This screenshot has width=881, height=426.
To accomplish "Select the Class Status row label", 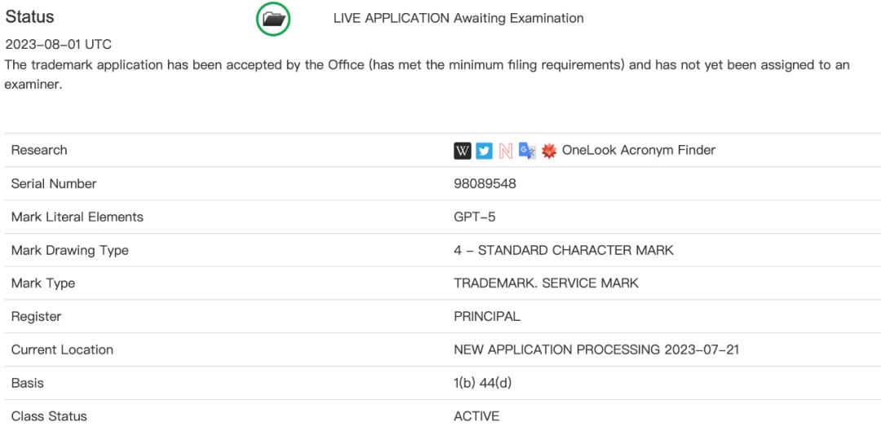I will click(49, 416).
